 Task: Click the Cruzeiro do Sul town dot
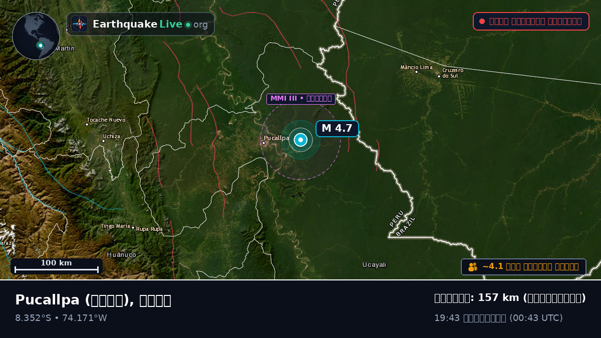(439, 76)
